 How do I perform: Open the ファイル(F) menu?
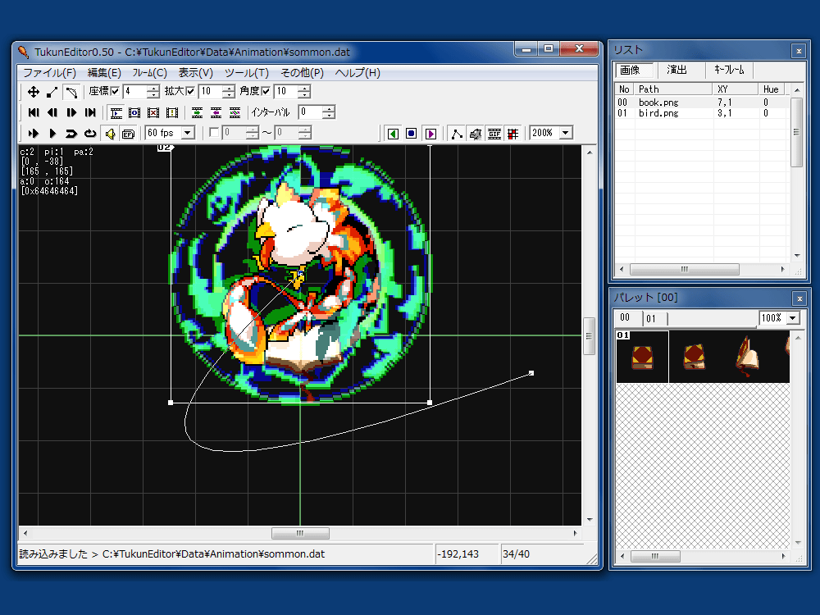pyautogui.click(x=50, y=73)
